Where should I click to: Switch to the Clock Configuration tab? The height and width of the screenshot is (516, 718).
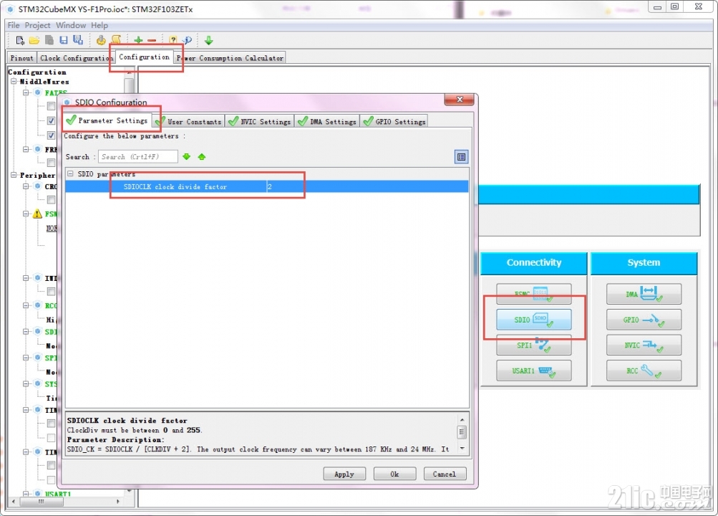pyautogui.click(x=75, y=58)
